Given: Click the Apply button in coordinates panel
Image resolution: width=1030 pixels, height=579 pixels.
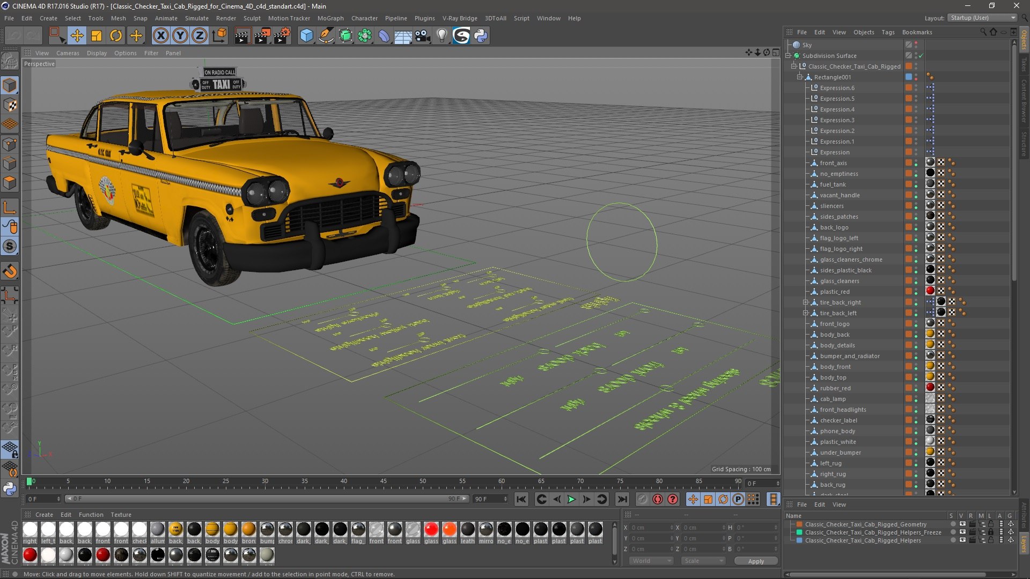Looking at the screenshot, I should (x=756, y=561).
